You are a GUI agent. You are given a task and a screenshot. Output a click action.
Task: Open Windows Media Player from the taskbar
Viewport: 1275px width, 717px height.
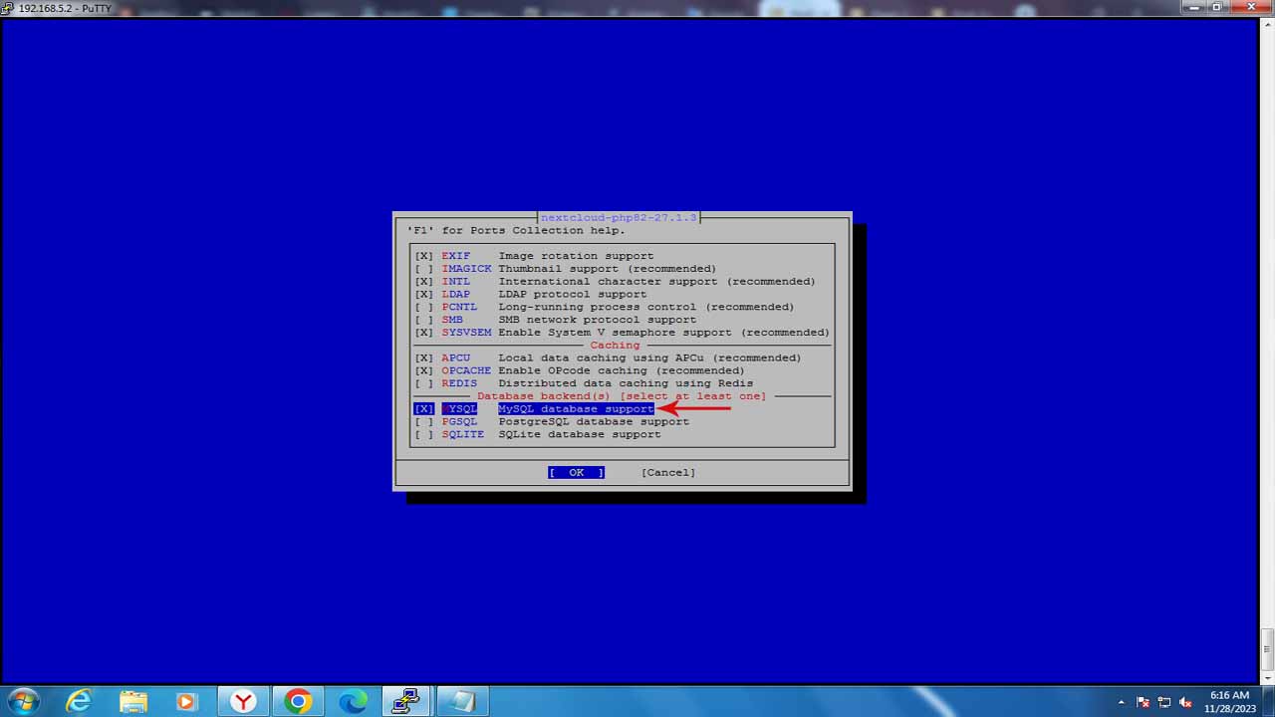tap(186, 700)
